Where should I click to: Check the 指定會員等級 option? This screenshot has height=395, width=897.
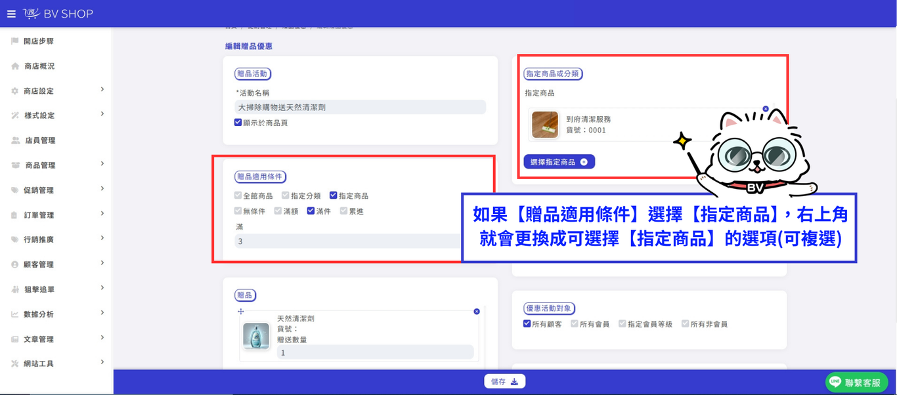(x=623, y=323)
